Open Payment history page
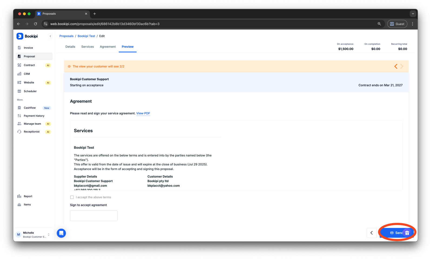 pyautogui.click(x=34, y=116)
